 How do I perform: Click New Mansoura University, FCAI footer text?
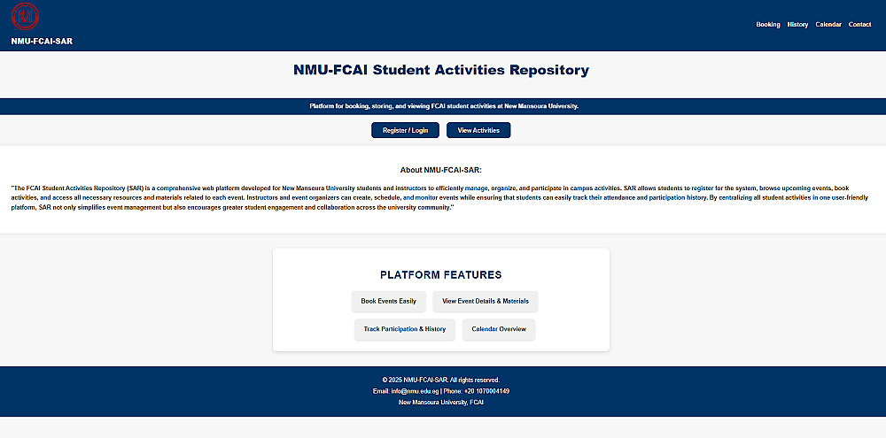pos(440,403)
